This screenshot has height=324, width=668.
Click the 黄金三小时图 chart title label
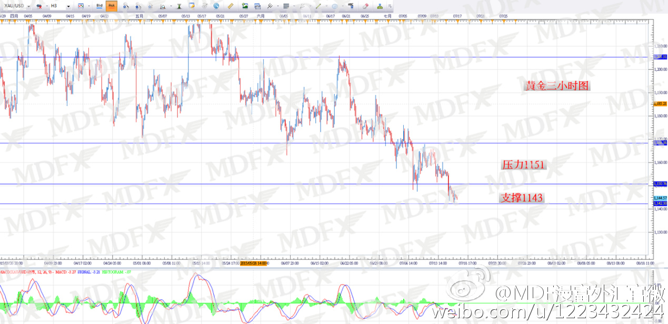click(x=556, y=86)
